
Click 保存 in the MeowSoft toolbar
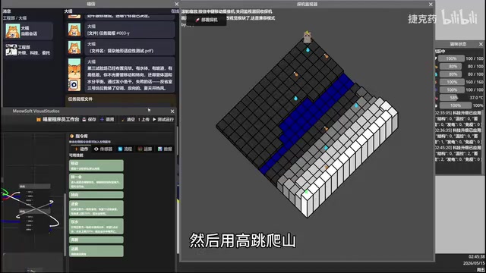pyautogui.click(x=90, y=120)
